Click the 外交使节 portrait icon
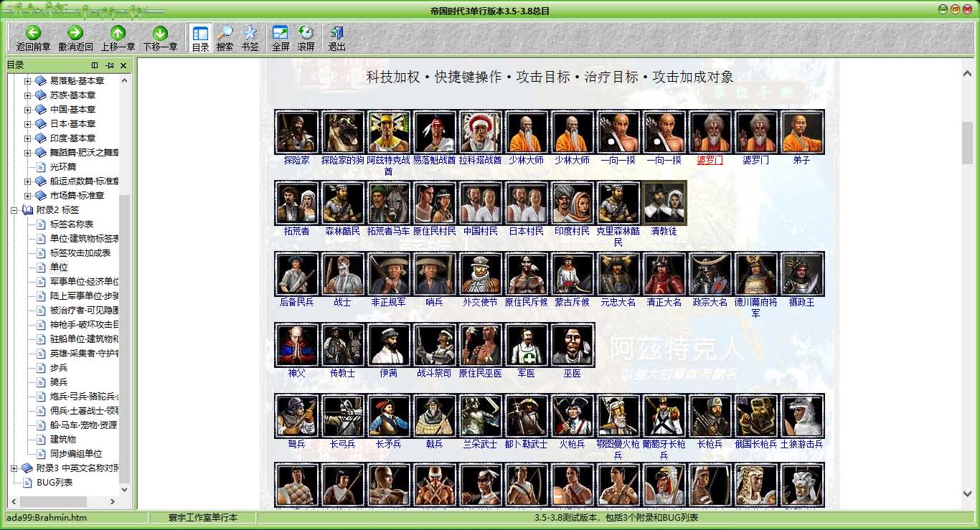Image resolution: width=980 pixels, height=530 pixels. tap(481, 274)
